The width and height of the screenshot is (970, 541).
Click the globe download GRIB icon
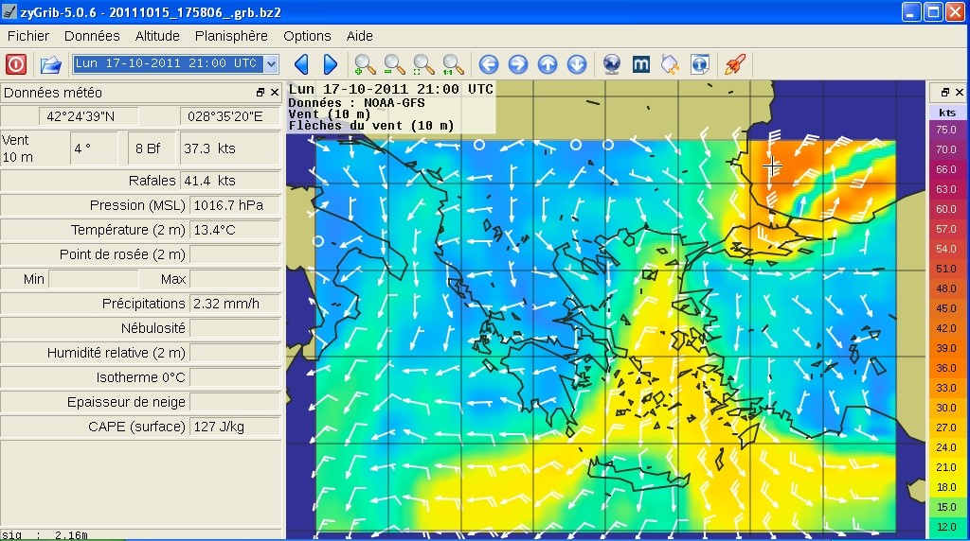(612, 64)
